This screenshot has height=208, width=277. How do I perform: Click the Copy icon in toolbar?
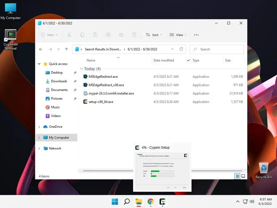pos(82,35)
